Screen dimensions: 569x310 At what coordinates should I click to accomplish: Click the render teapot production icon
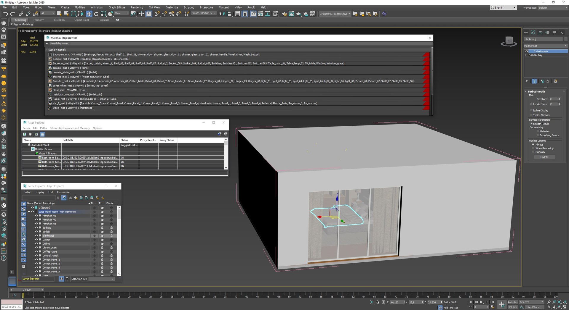point(298,14)
